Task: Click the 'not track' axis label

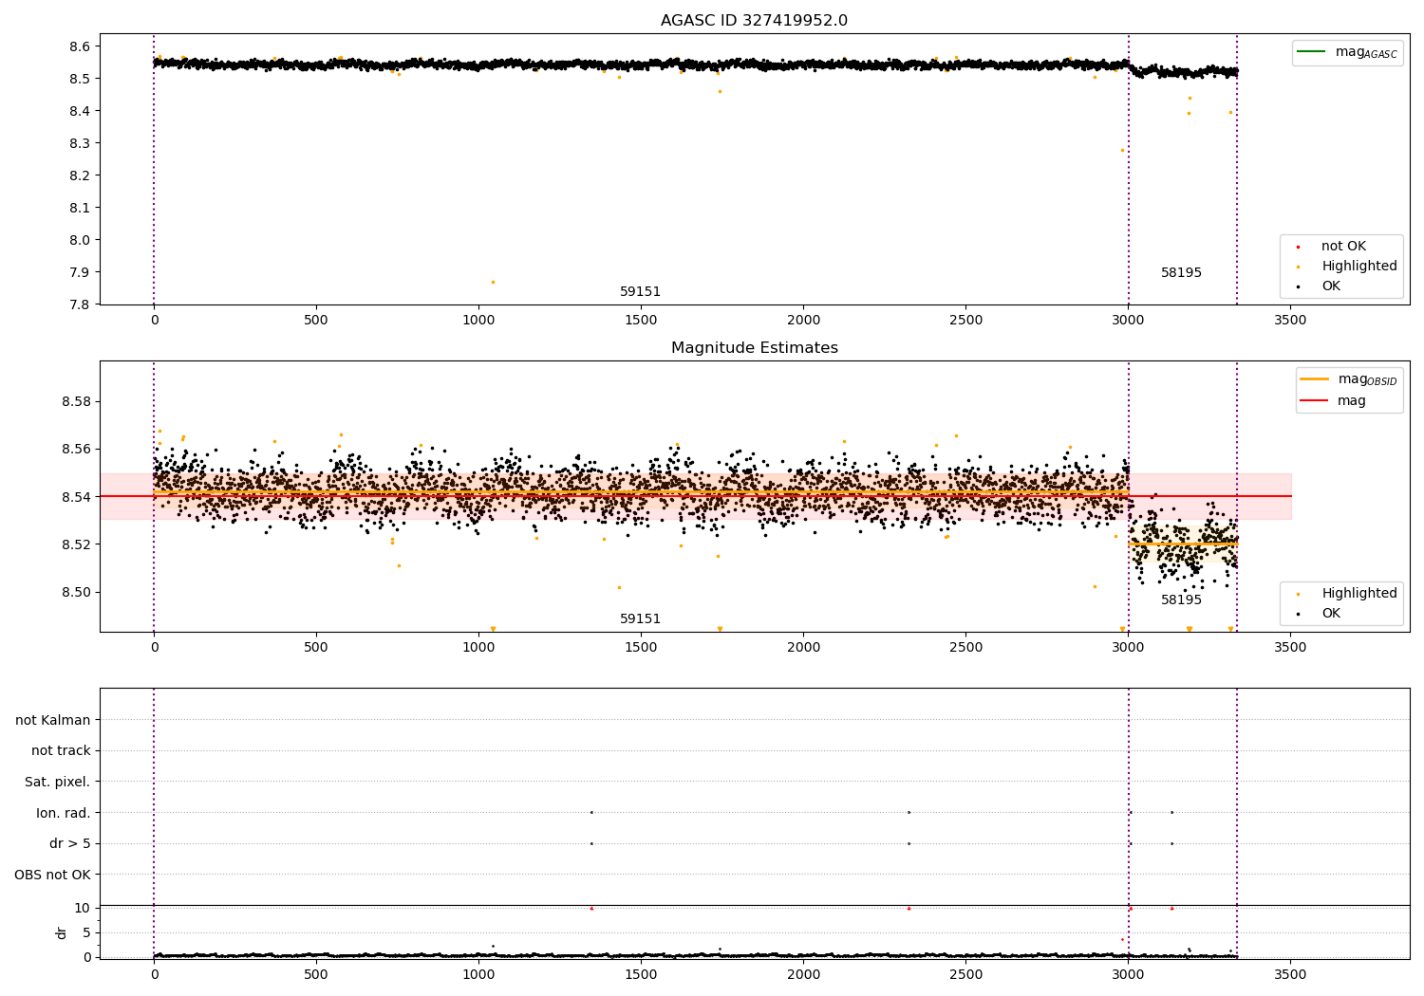Action: coord(61,751)
